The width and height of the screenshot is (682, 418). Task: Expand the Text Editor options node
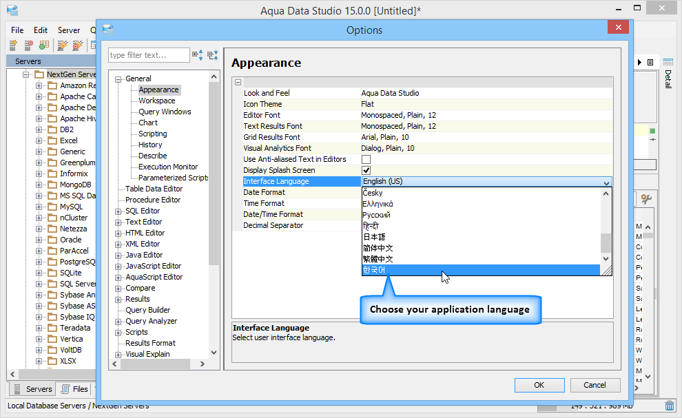pos(118,222)
